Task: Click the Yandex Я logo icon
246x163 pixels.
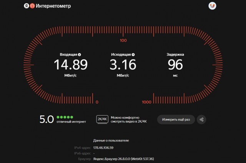Action: [27, 6]
